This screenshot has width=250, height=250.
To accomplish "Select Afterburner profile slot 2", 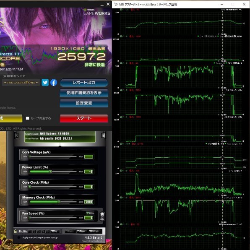I will point(34,232).
